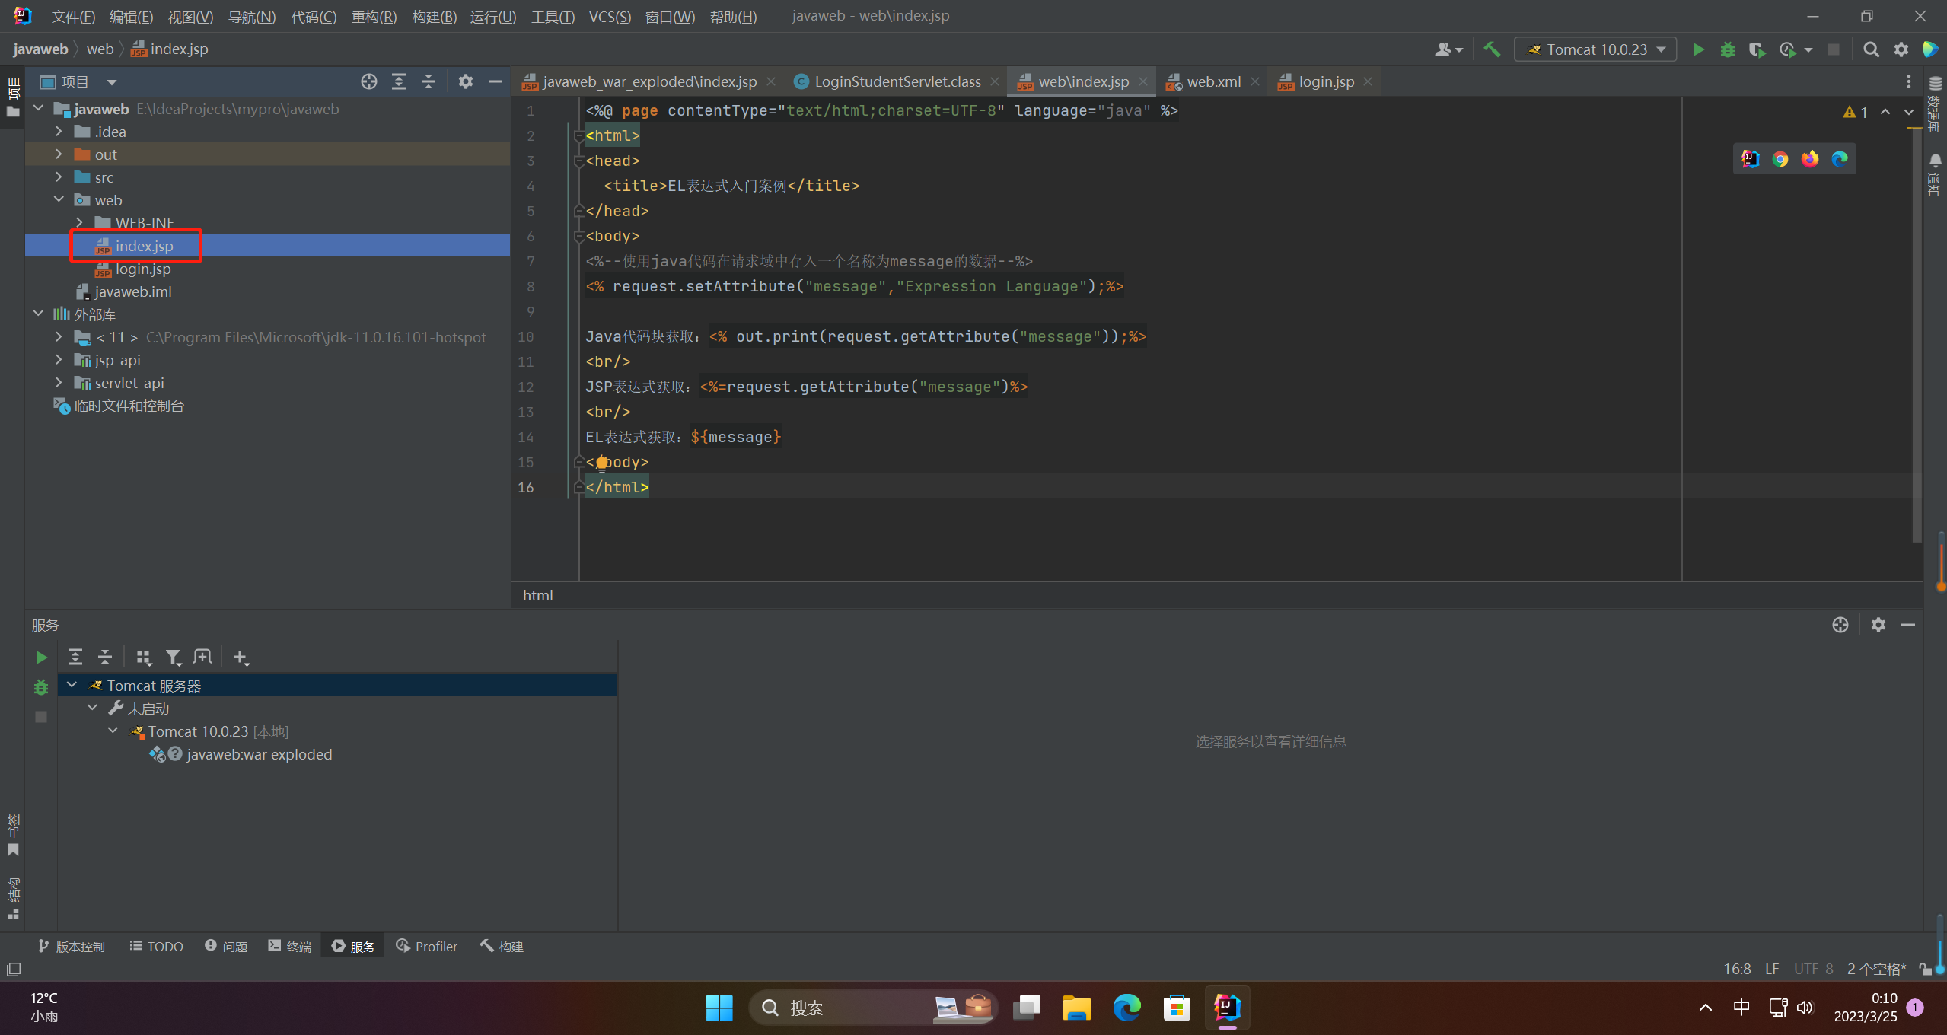
Task: Click the UTF-8 encoding in status bar
Action: click(1813, 968)
